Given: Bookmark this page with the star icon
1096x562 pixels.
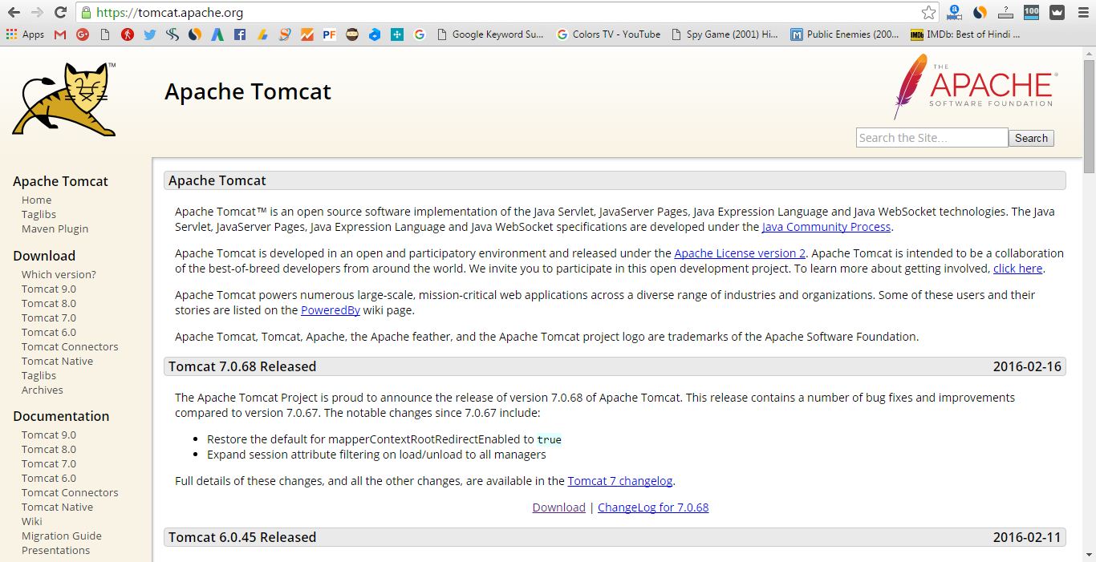Looking at the screenshot, I should pyautogui.click(x=928, y=13).
